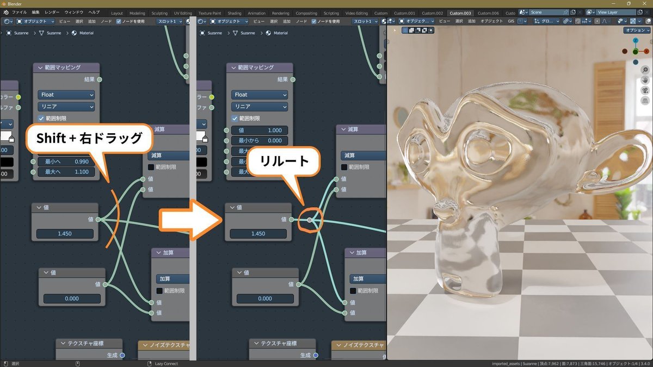The width and height of the screenshot is (653, 367).
Task: Open 加算 operation dropdown in center node
Action: [368, 279]
